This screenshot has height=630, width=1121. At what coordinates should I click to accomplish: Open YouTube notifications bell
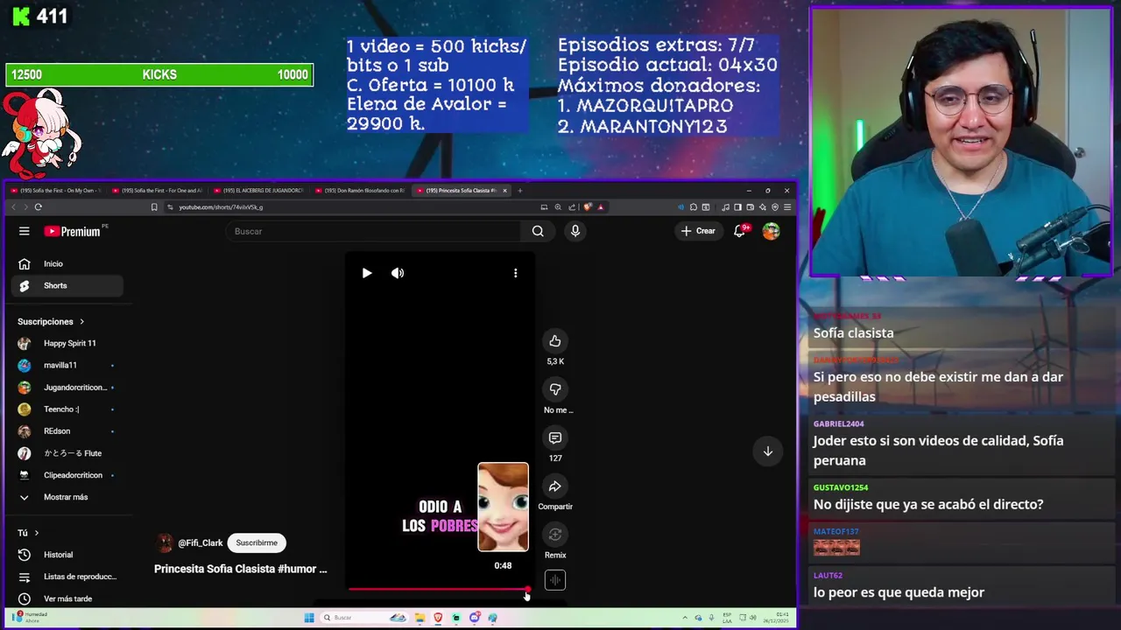pyautogui.click(x=740, y=231)
